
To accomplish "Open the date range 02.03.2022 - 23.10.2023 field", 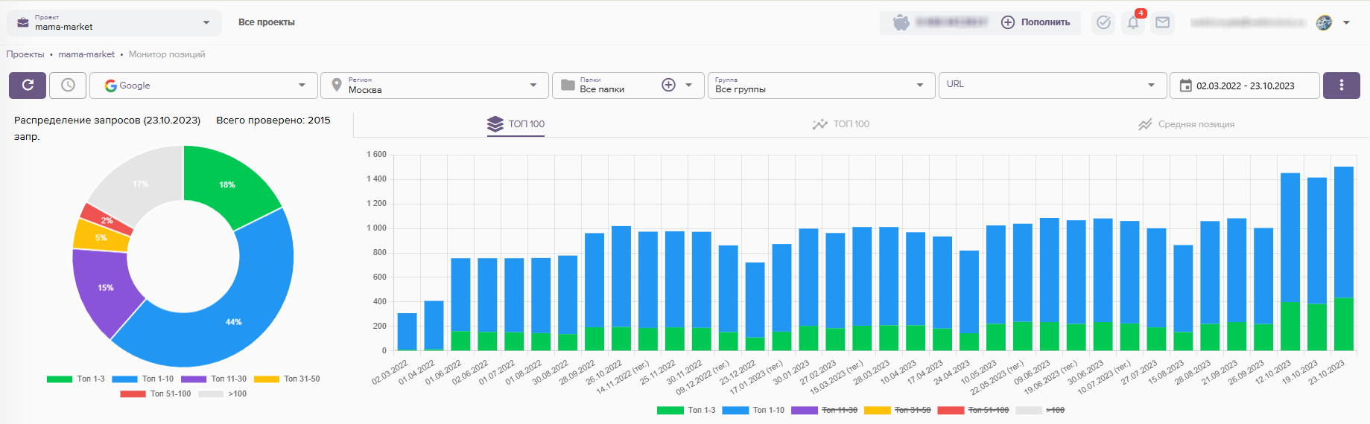I will coord(1244,86).
